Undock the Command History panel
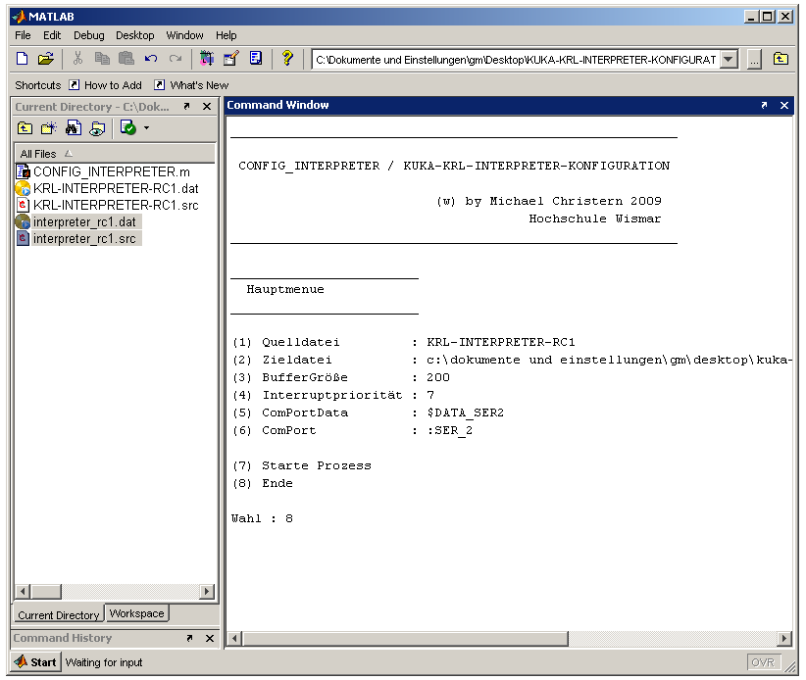Viewport: 806px width, 680px height. coord(189,639)
